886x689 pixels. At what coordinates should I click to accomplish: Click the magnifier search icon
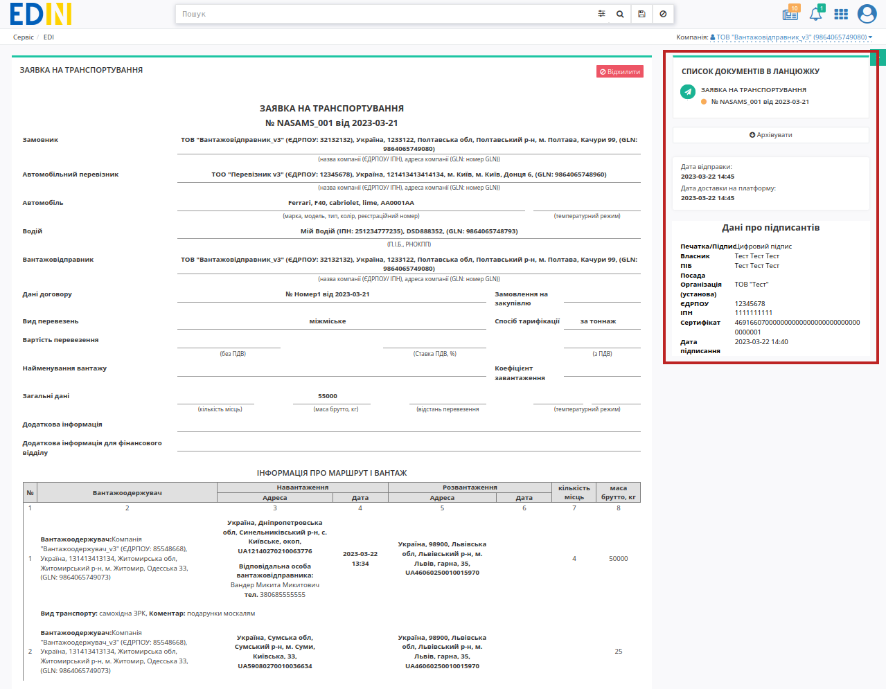coord(620,14)
